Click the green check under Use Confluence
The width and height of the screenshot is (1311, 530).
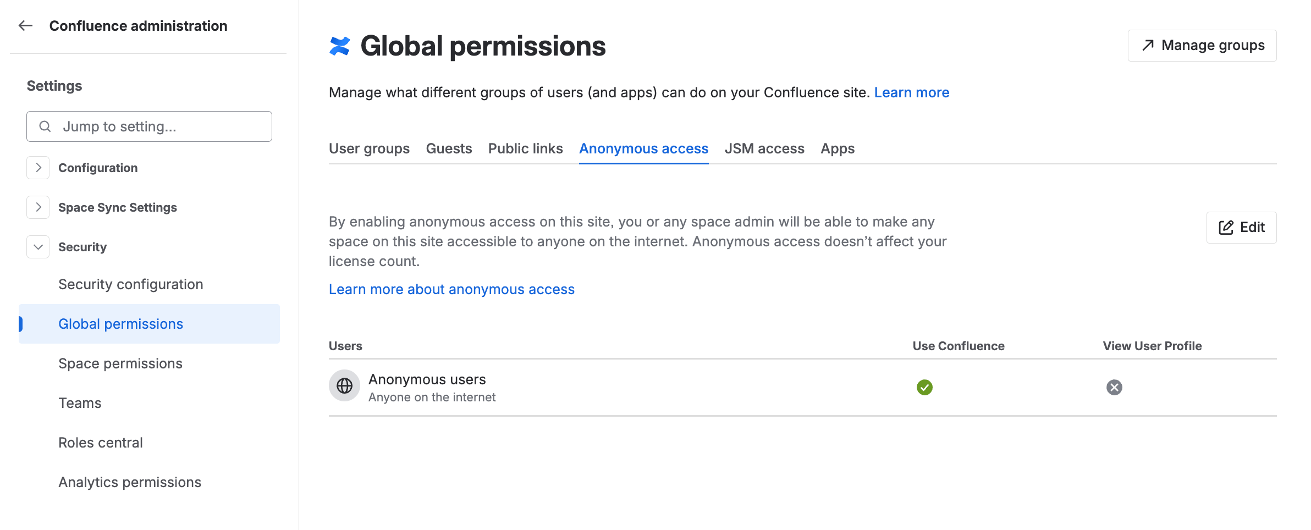pos(924,388)
